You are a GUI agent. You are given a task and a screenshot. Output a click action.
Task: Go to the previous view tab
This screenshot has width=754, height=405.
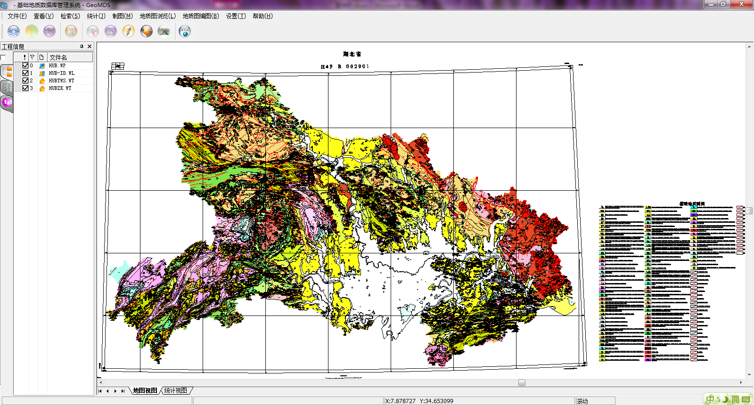(107, 391)
